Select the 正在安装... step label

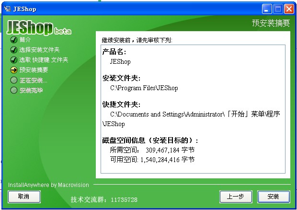click(34, 81)
